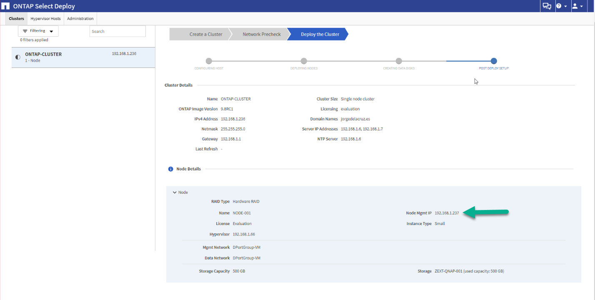Click the Node Details info icon
The width and height of the screenshot is (595, 300).
170,169
